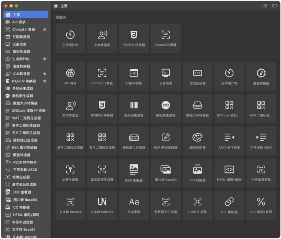Open the 温度转换器 thermometer tile in the grid

point(261,76)
